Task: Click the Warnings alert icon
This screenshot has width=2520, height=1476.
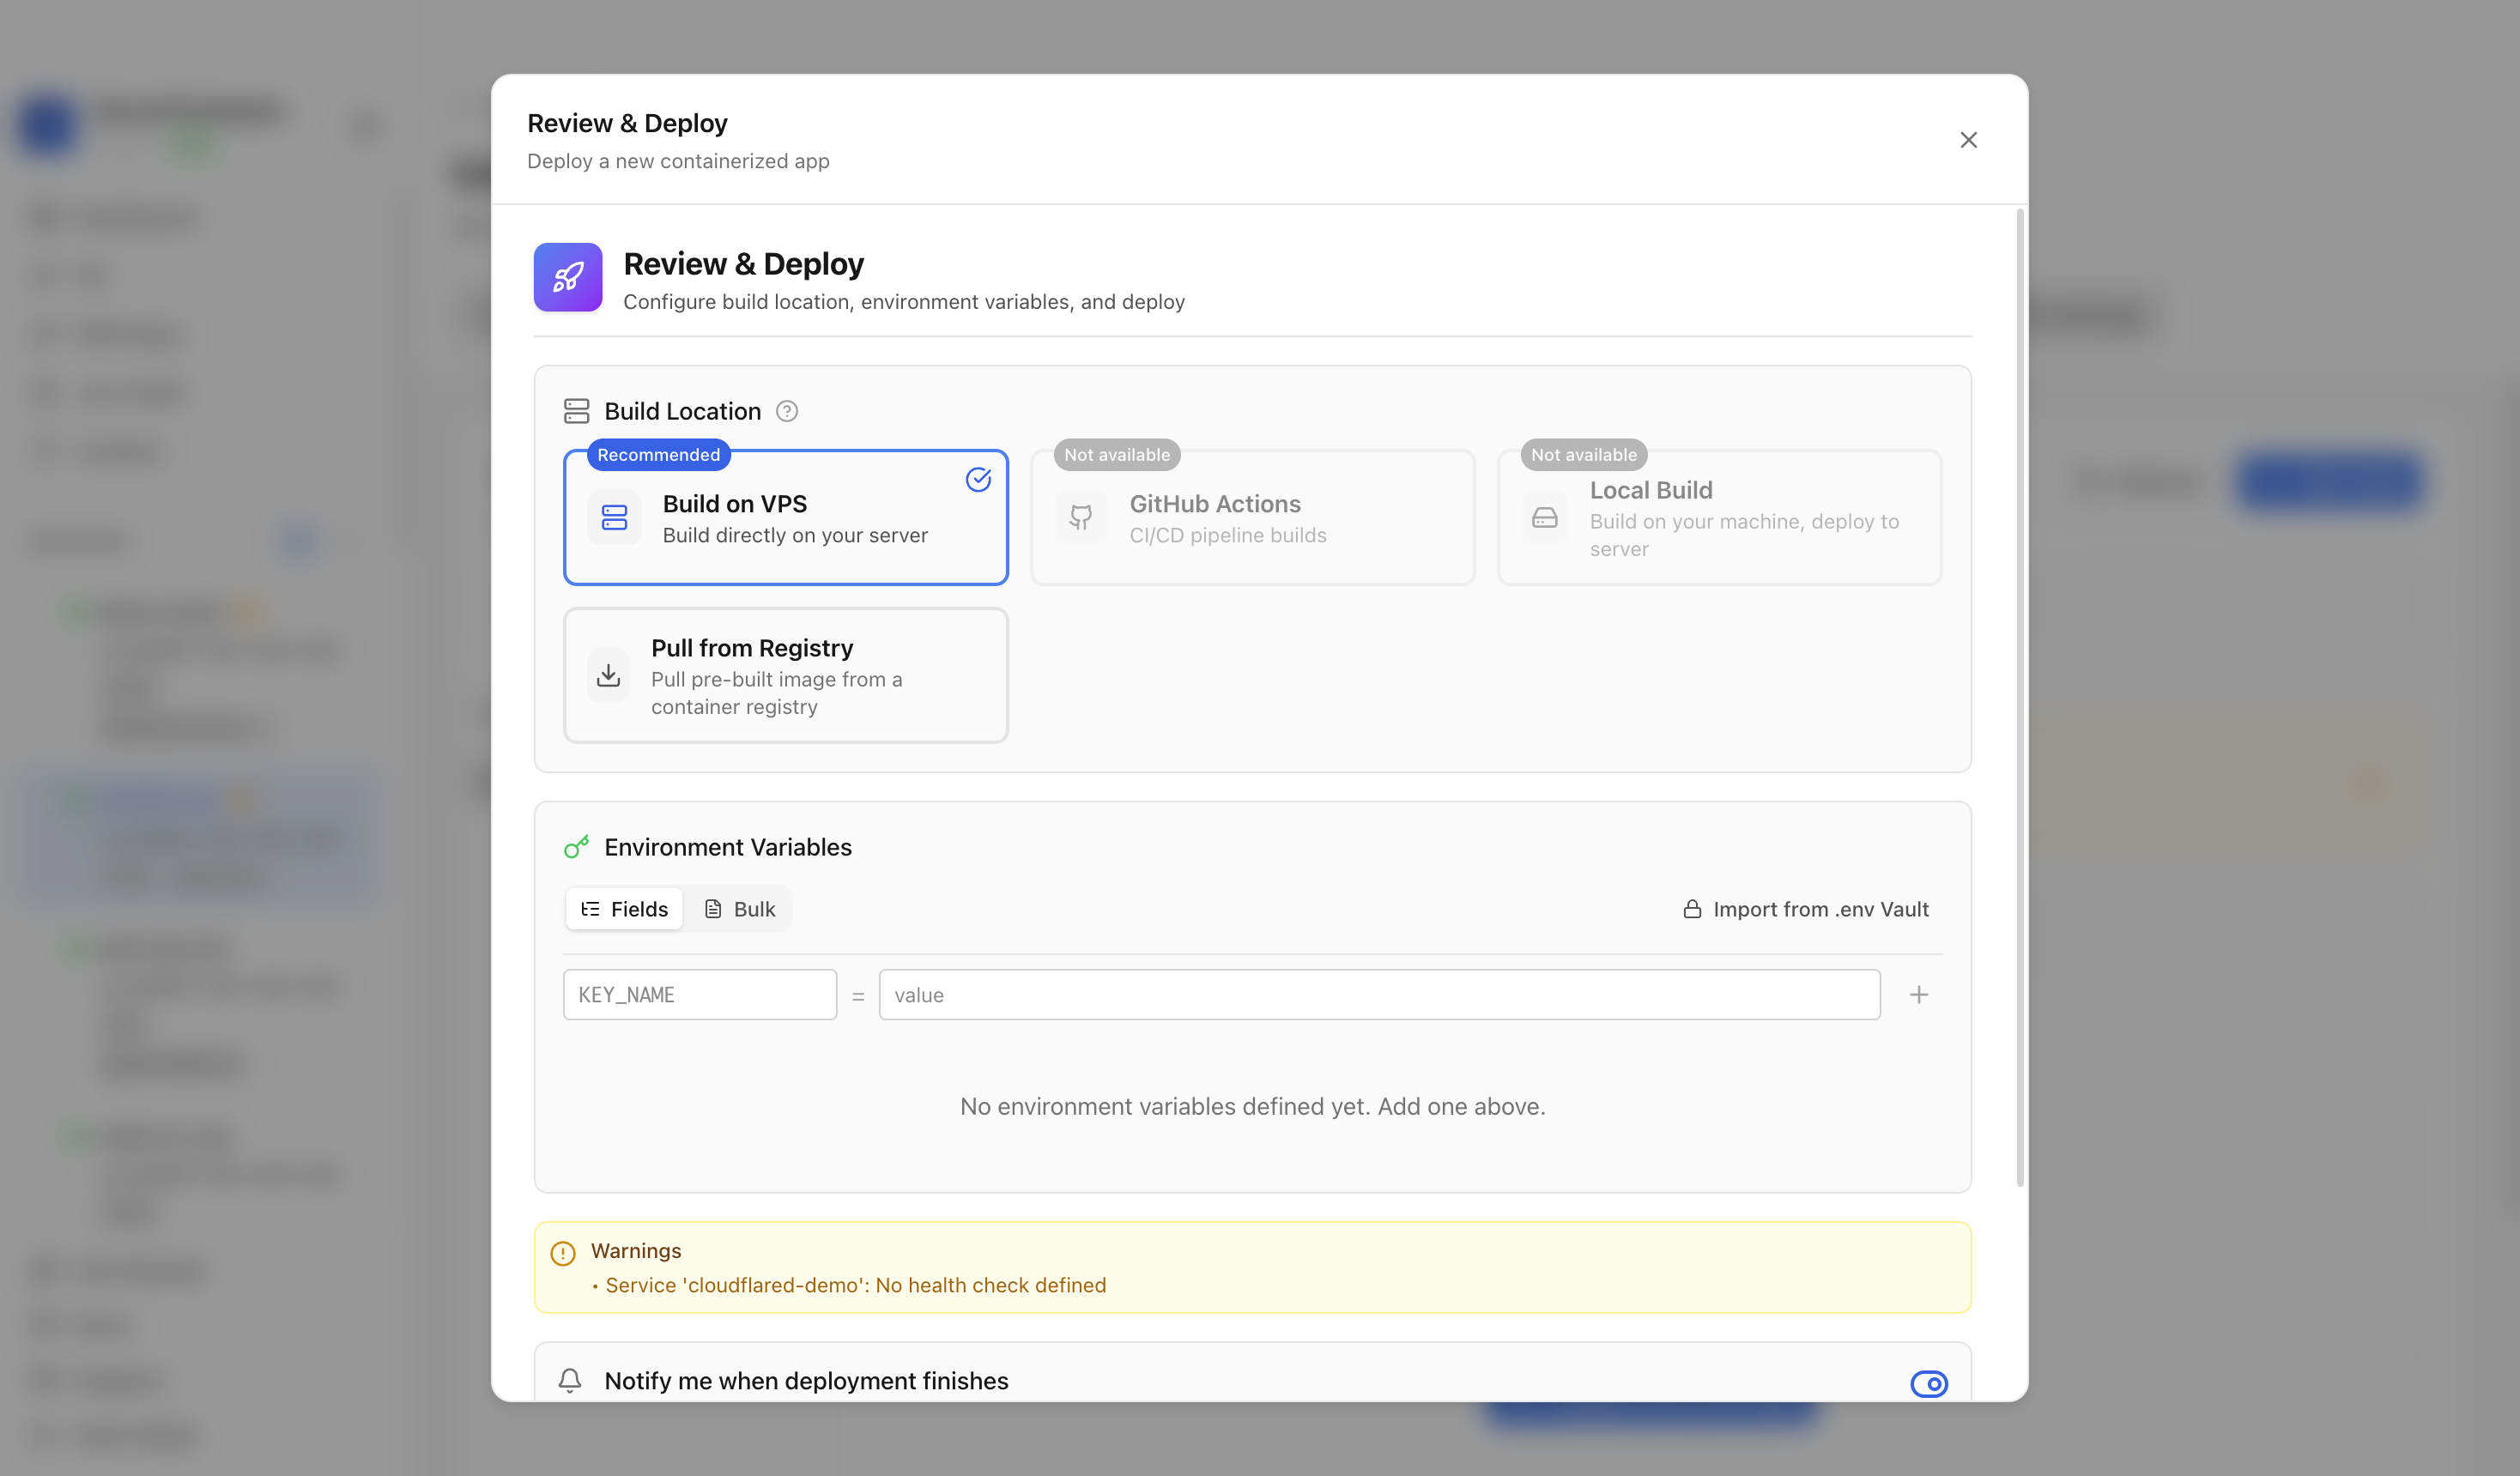Action: point(563,1253)
